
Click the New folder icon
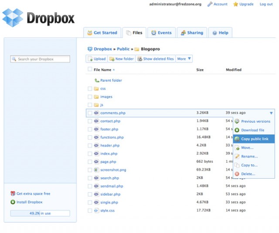[112, 59]
